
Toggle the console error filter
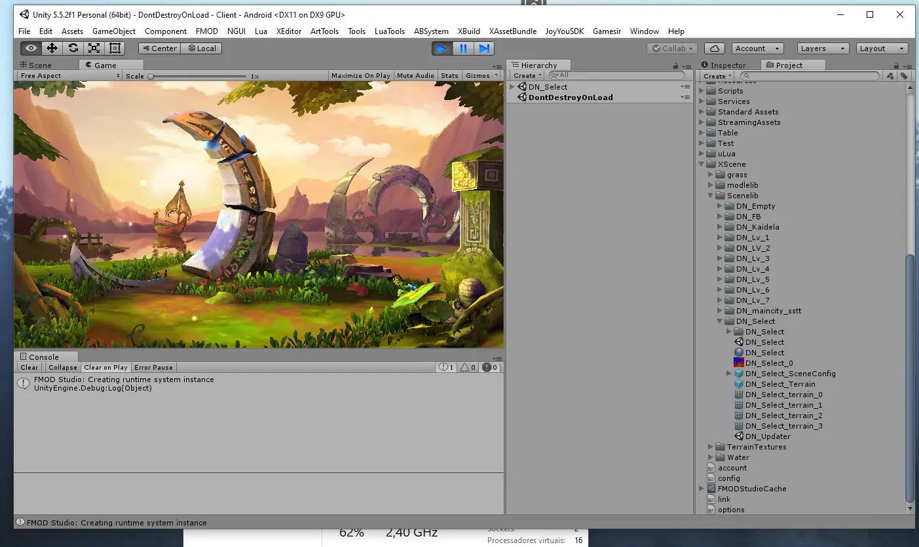pos(490,368)
